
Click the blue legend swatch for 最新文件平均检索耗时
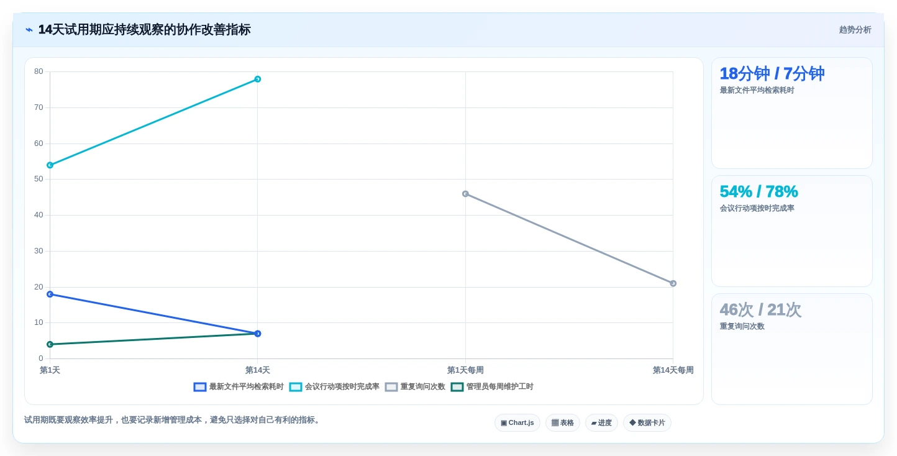coord(200,386)
